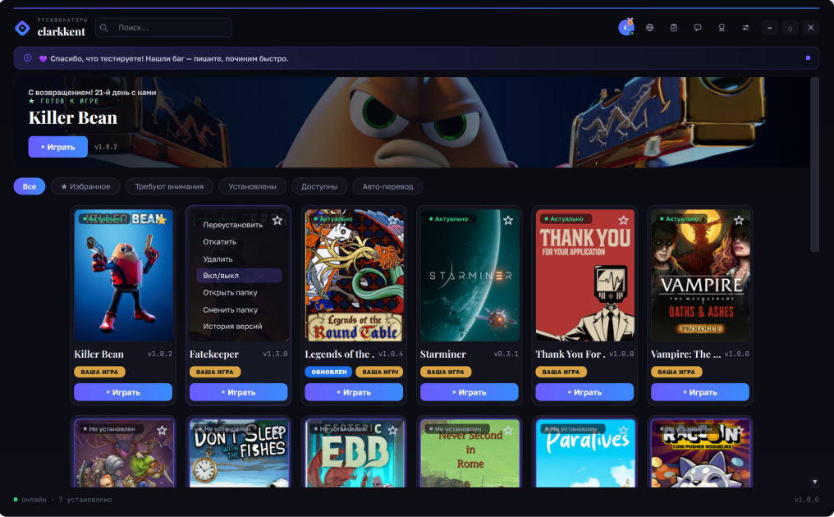Open the sliders settings icon

point(745,28)
